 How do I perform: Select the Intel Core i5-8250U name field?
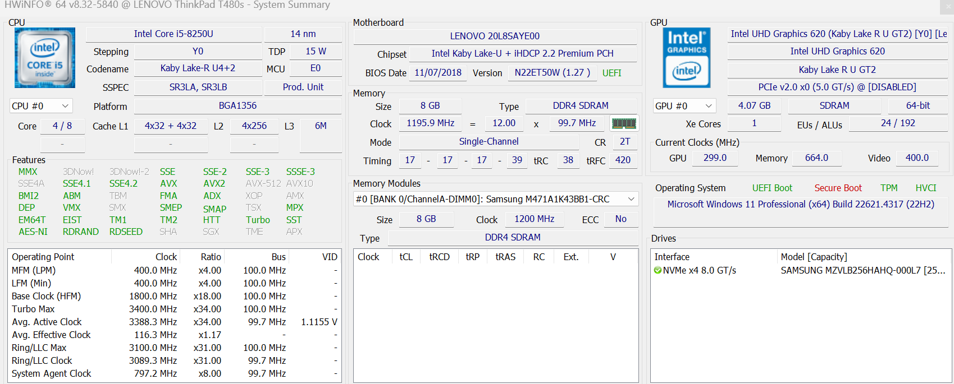174,34
